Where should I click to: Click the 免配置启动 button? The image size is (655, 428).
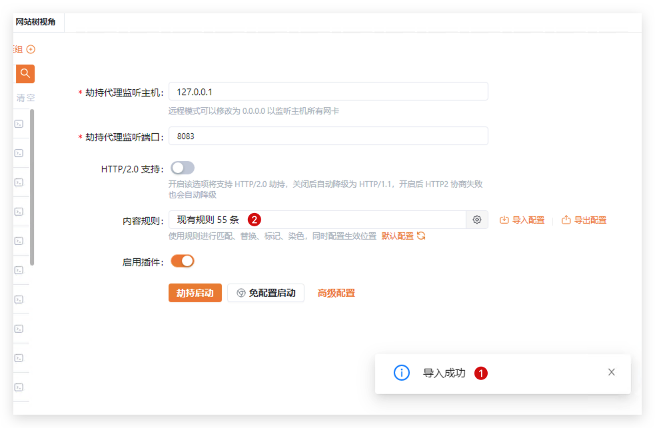266,293
